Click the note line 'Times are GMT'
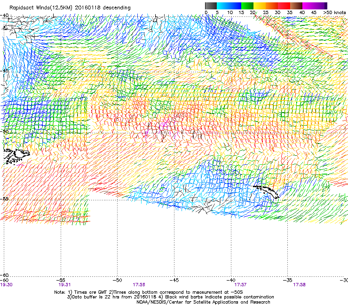 coord(91,292)
